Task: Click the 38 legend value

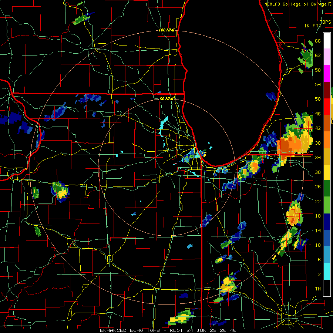Action: pyautogui.click(x=318, y=143)
